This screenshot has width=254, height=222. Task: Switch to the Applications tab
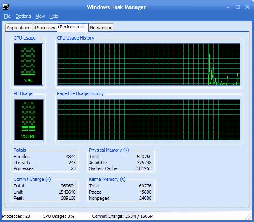pos(19,28)
